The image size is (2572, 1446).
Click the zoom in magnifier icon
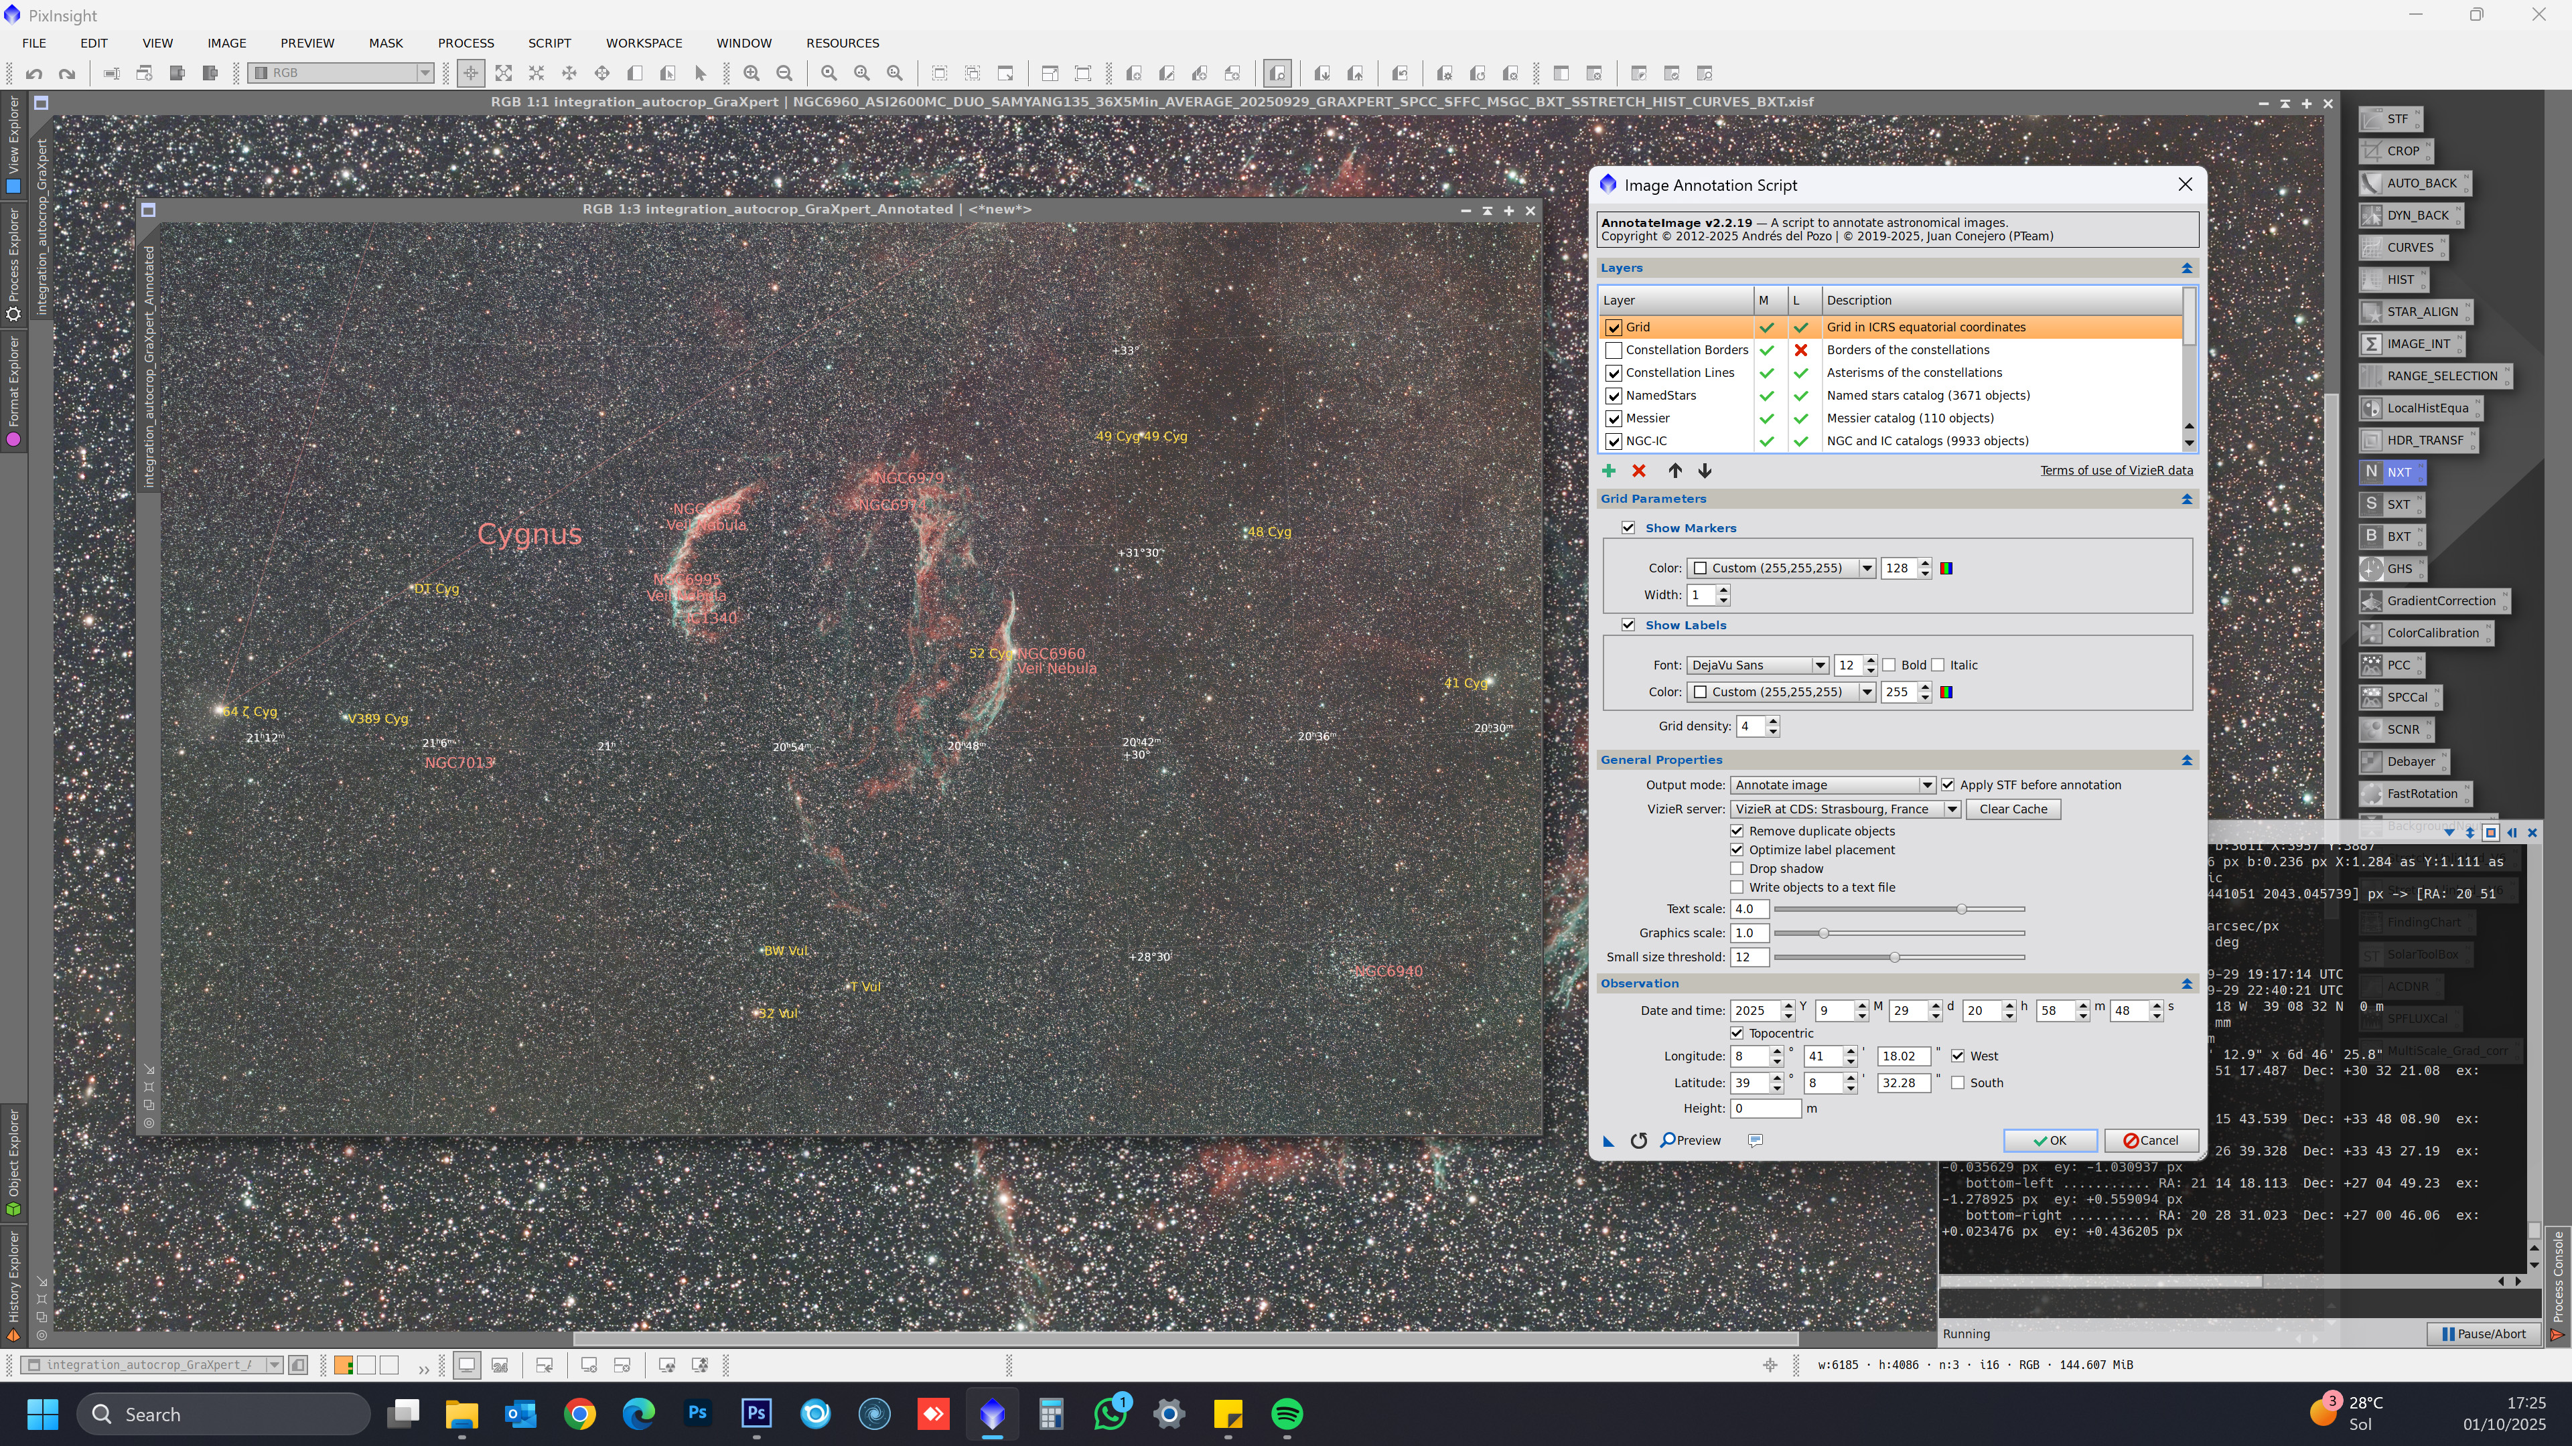click(752, 73)
